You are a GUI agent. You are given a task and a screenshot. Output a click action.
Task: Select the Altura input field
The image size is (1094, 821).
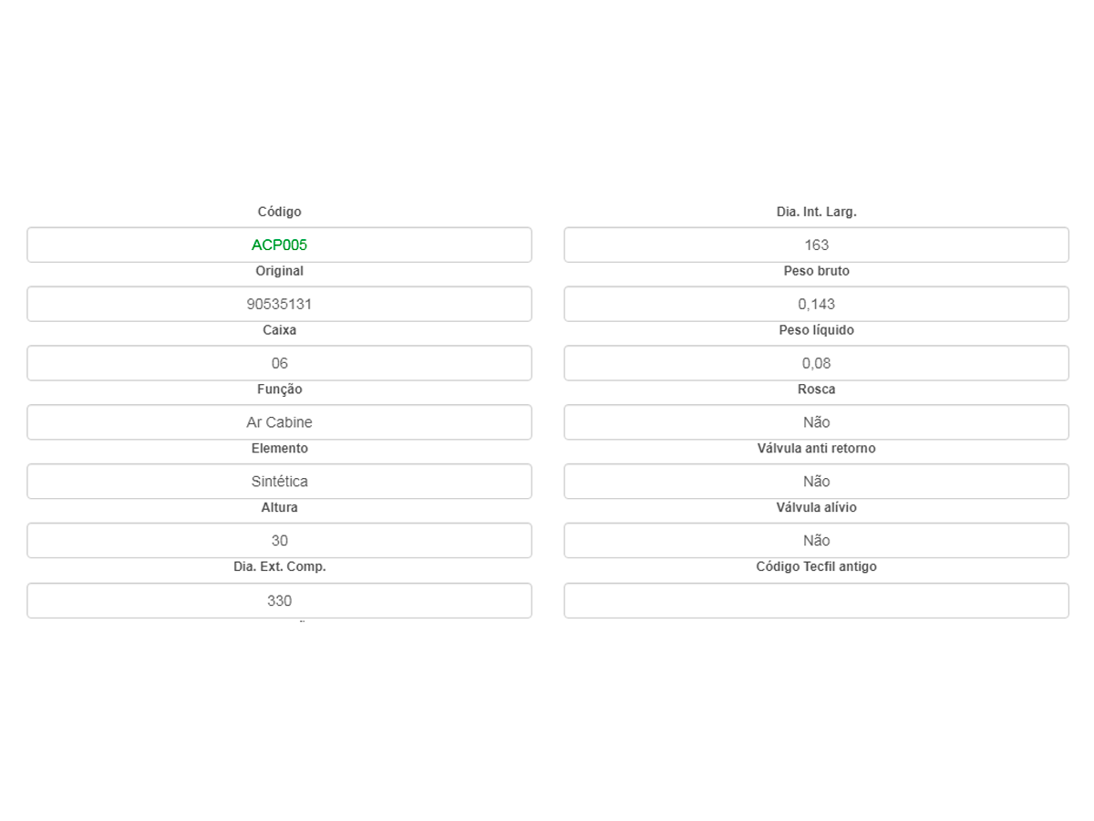(x=279, y=541)
